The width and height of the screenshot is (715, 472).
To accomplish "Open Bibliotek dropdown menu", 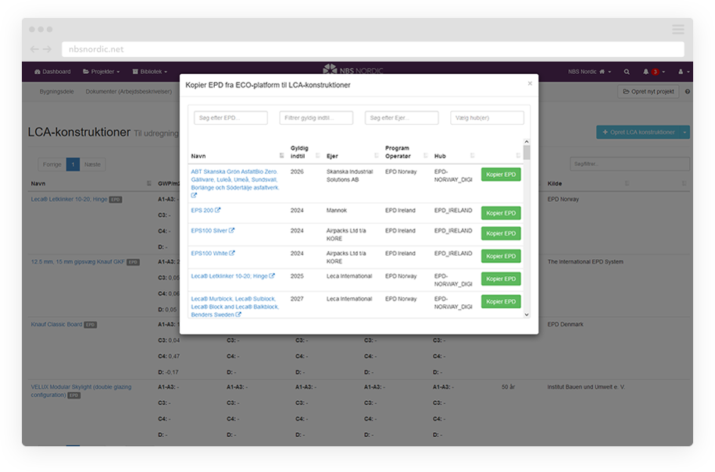I will click(x=150, y=72).
